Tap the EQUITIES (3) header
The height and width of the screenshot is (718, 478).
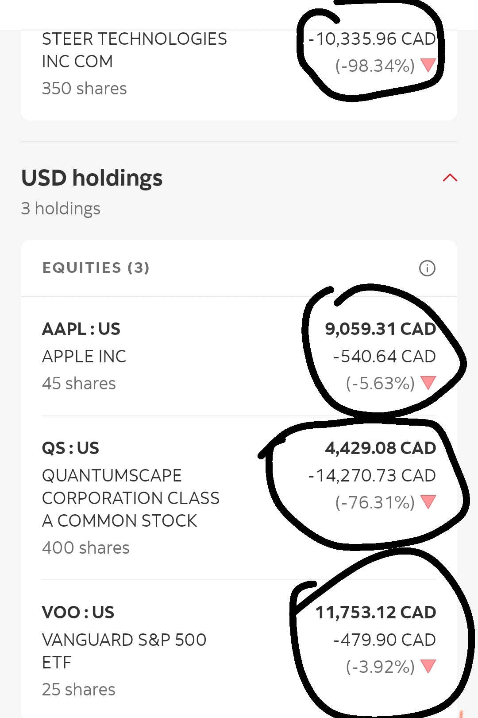(x=96, y=268)
